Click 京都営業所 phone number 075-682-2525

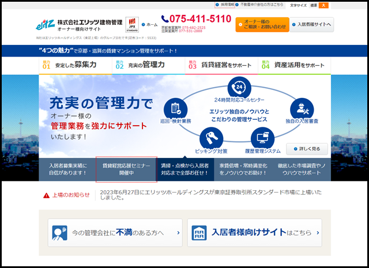(x=194, y=28)
